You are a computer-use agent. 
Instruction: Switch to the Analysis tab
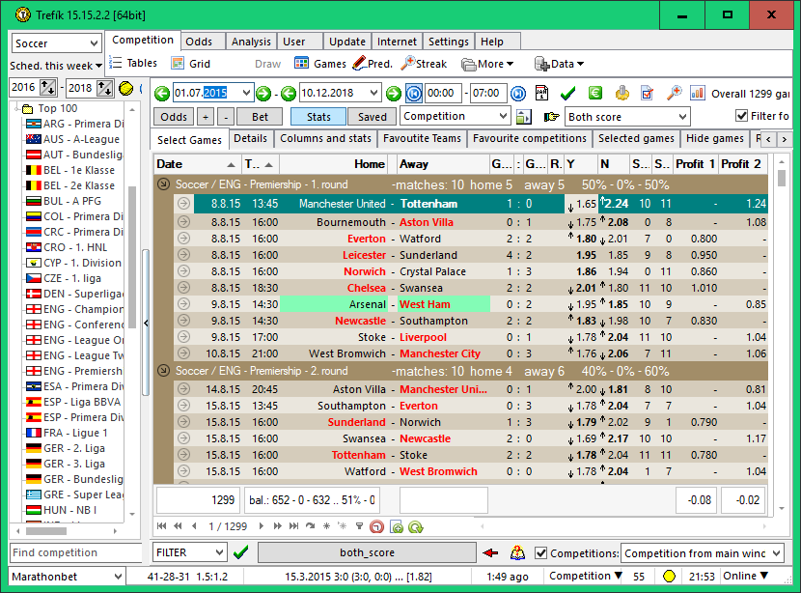click(251, 42)
